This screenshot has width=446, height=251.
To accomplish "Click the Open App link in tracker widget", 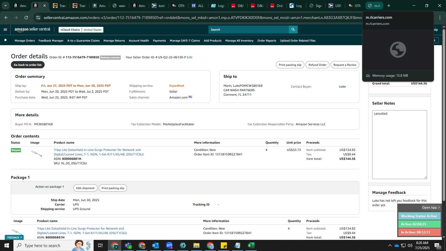I will click(431, 207).
